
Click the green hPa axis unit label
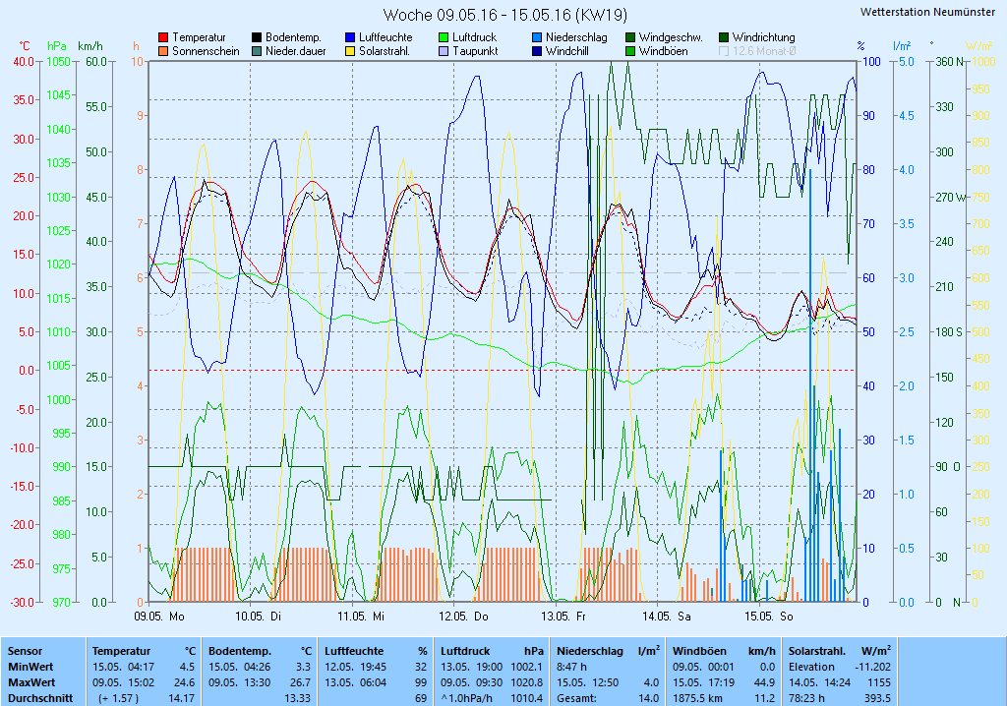pyautogui.click(x=57, y=46)
